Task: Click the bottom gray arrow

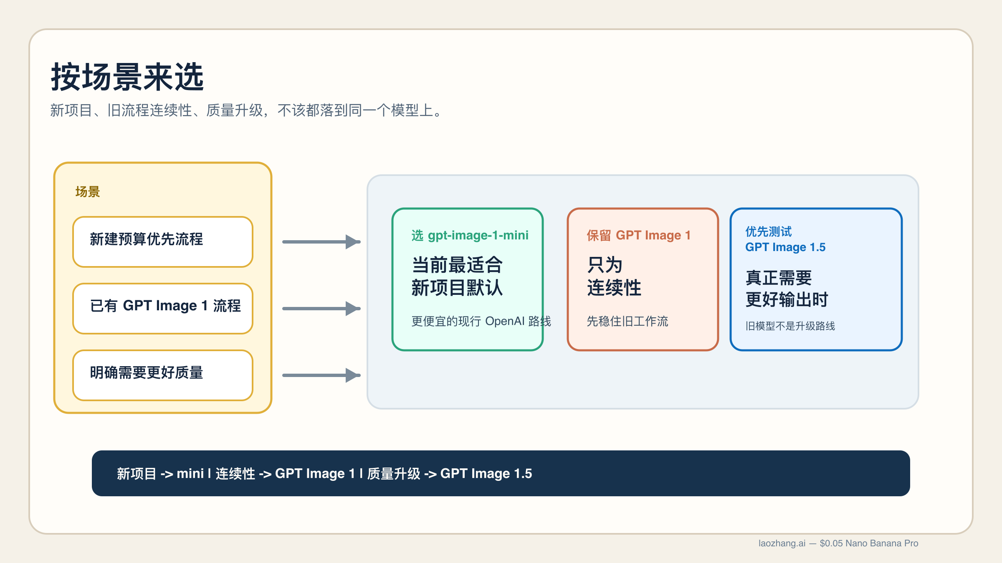Action: [321, 375]
